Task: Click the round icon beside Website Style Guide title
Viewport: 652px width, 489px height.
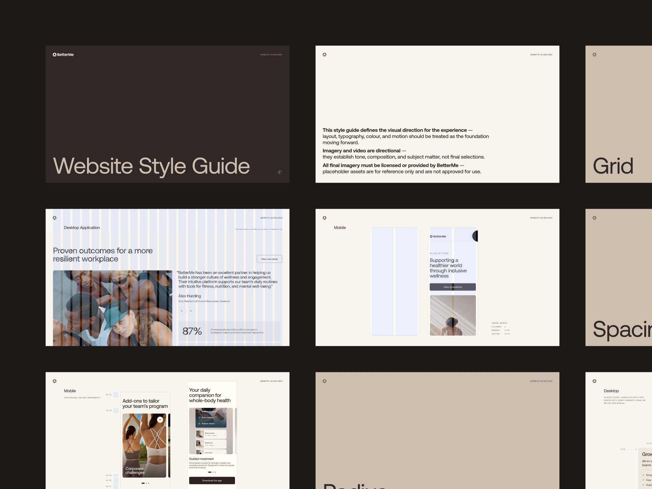Action: click(280, 172)
